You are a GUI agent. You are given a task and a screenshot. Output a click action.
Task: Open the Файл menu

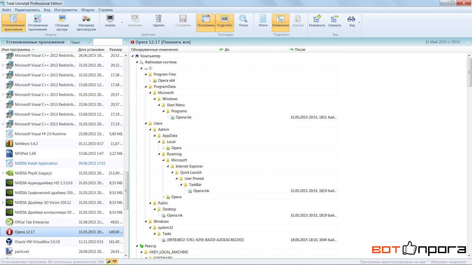point(6,10)
